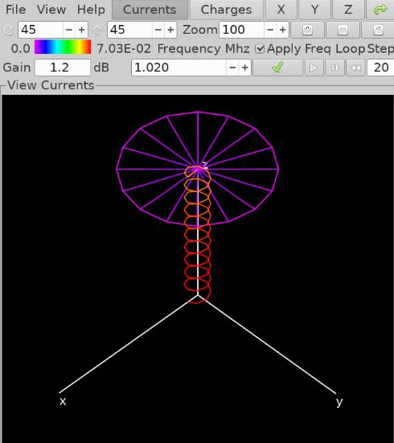View along the Z axis
Viewport: 394px width, 443px height.
[348, 10]
